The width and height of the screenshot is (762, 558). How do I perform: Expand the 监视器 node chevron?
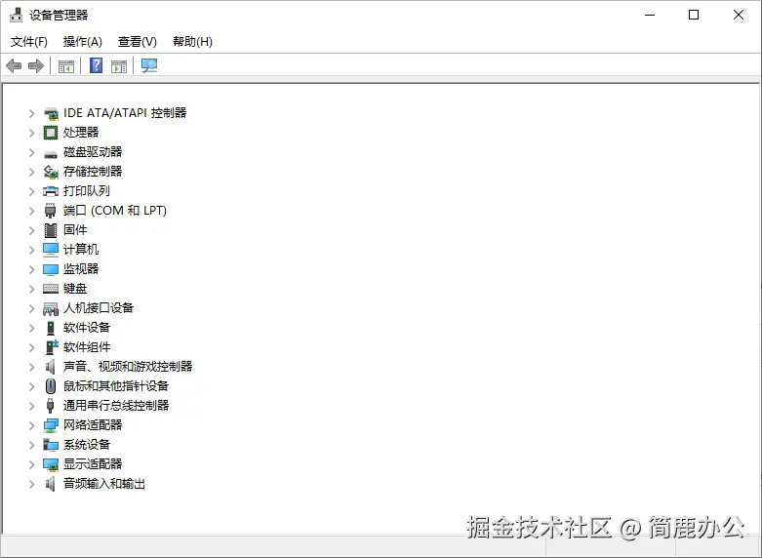click(31, 269)
